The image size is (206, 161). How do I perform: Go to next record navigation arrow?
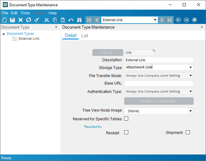pos(162,20)
